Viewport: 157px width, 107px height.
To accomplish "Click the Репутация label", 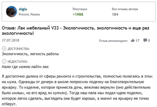I will click(x=80, y=9).
